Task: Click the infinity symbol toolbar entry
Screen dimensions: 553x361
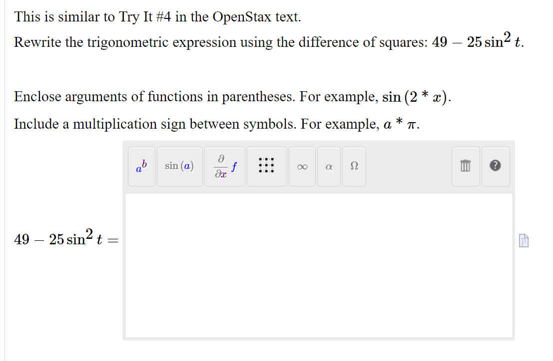Action: [x=302, y=167]
